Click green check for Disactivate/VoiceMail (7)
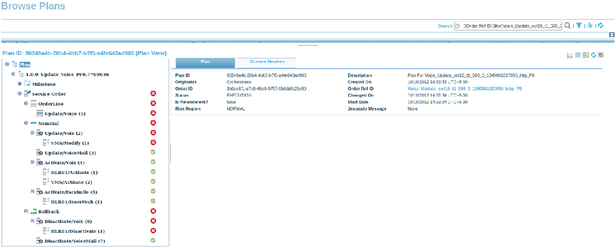 [x=153, y=240]
